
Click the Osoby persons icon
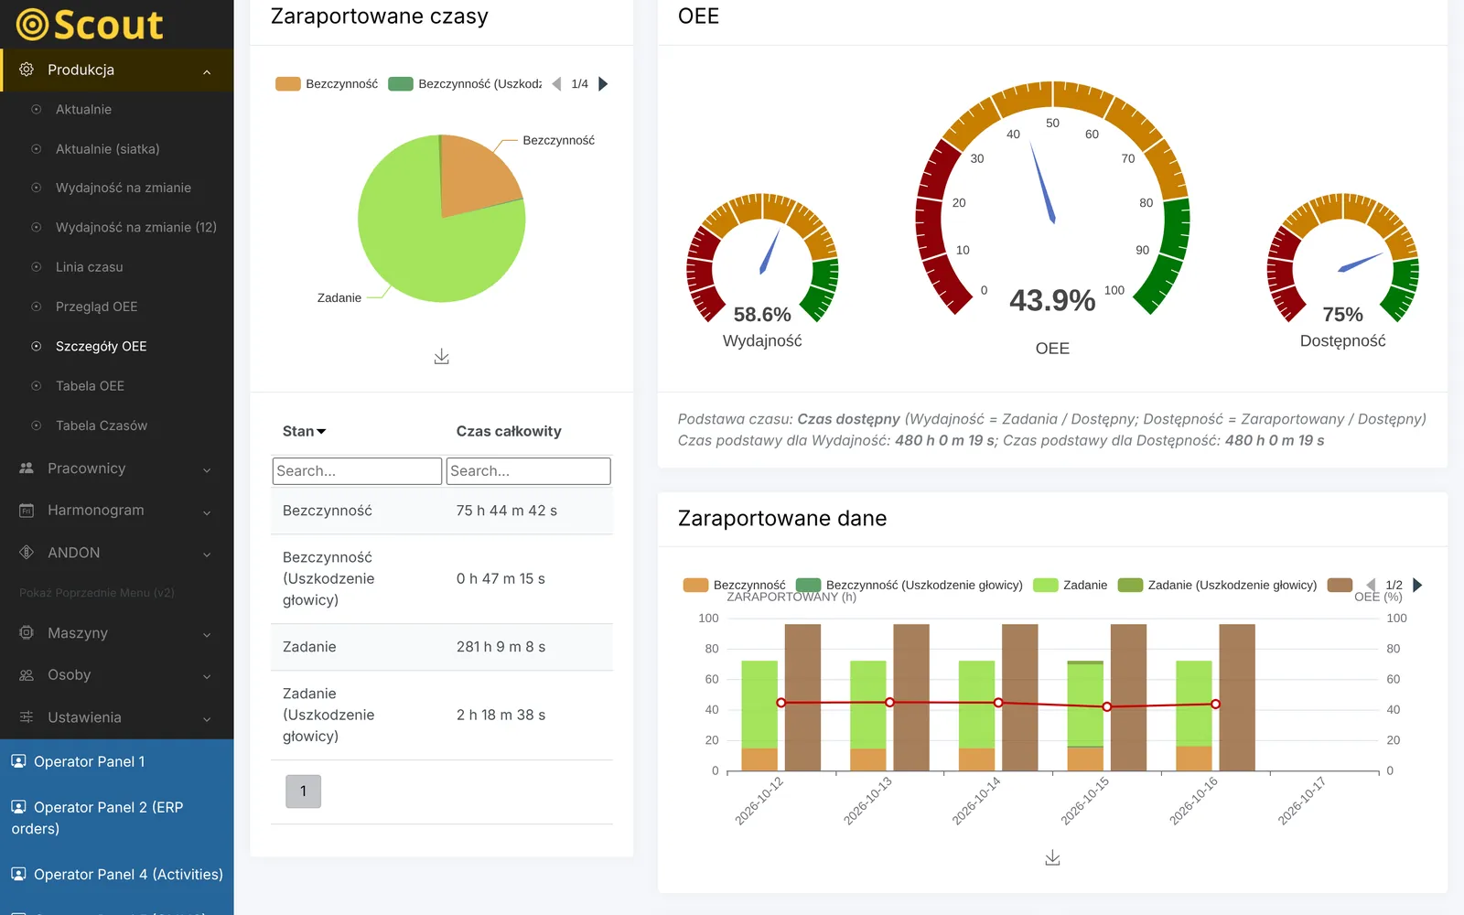tap(27, 675)
